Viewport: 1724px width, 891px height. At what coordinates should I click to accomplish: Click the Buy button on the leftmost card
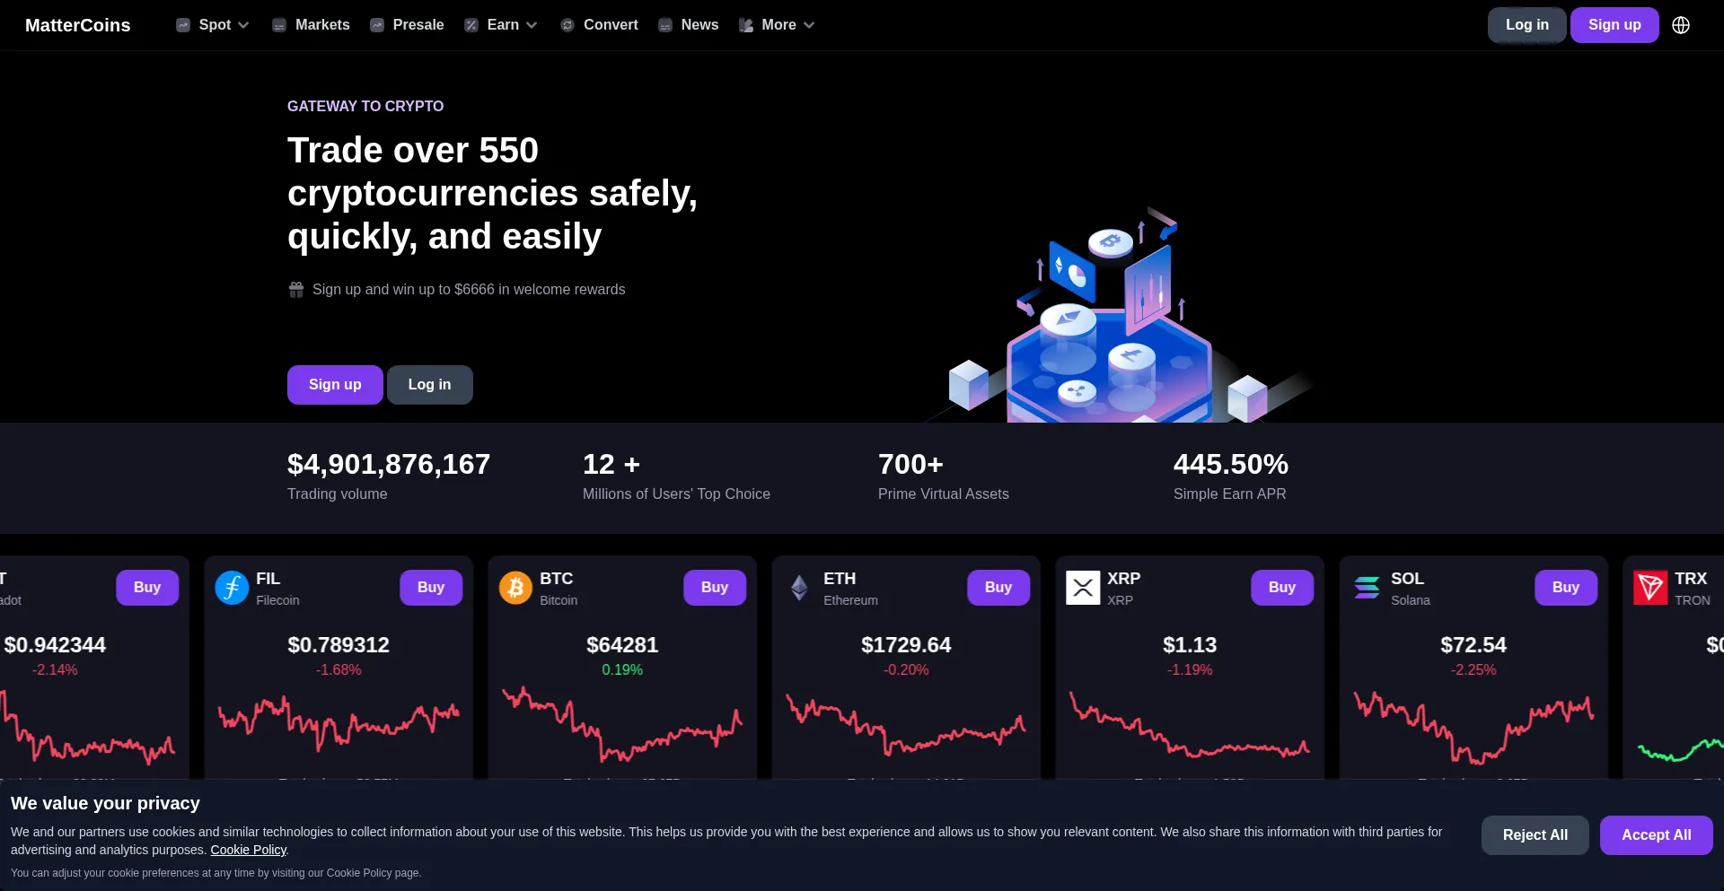coord(147,588)
